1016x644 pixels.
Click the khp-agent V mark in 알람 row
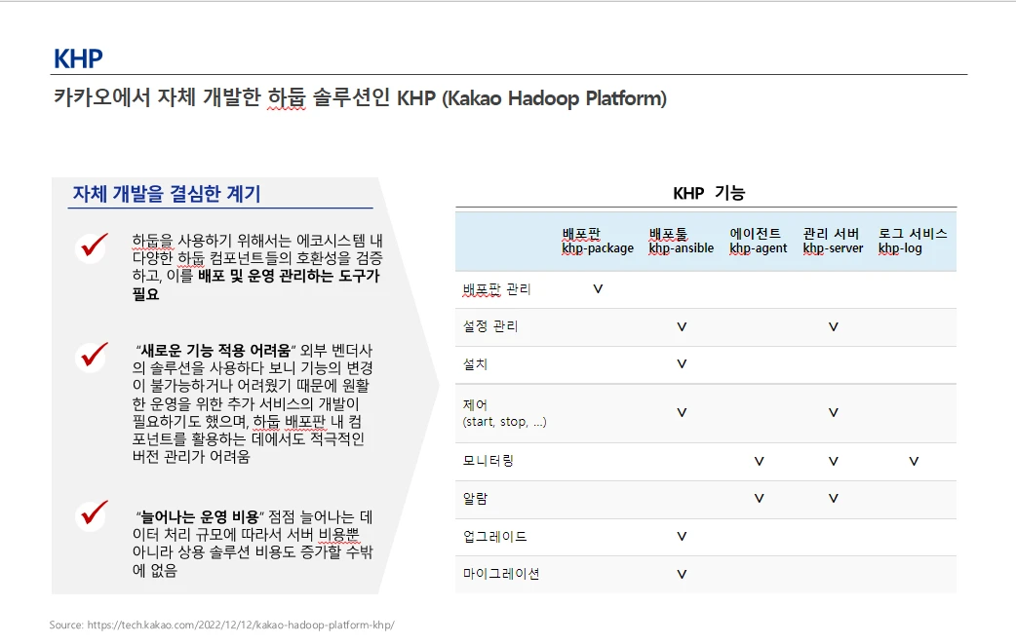click(759, 499)
